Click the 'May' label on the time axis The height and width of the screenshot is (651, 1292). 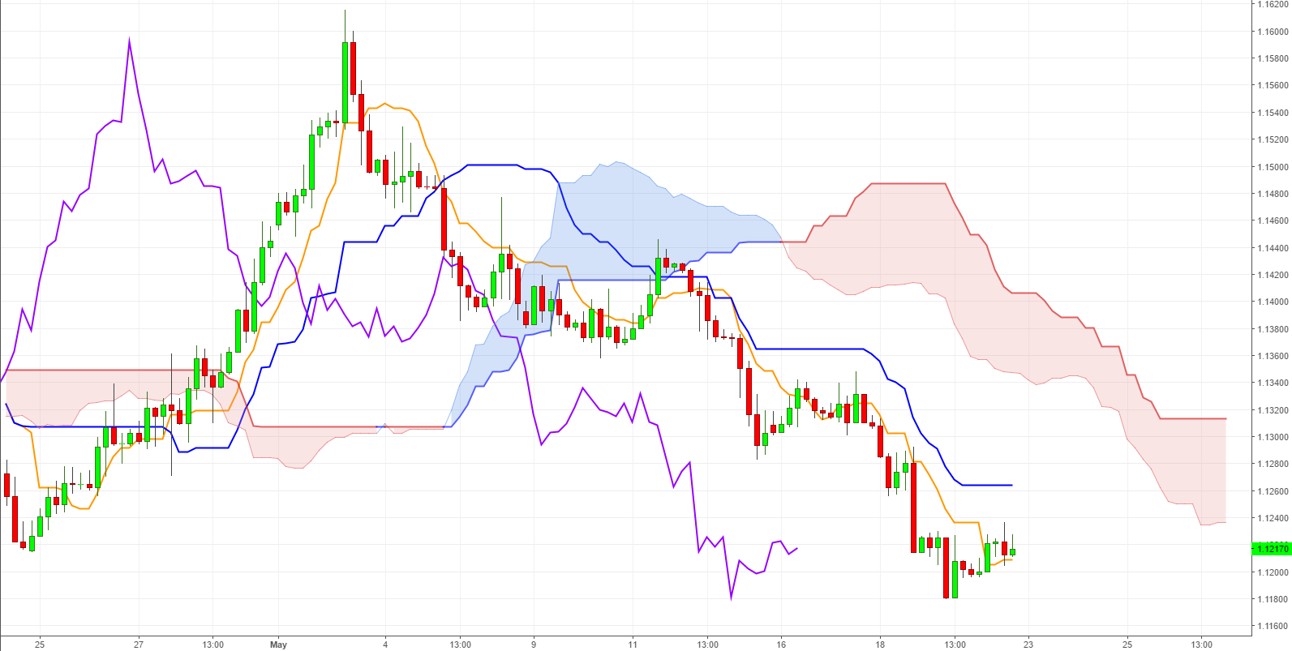(278, 645)
